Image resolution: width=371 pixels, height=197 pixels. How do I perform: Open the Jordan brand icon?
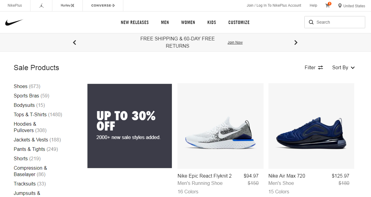point(41,5)
